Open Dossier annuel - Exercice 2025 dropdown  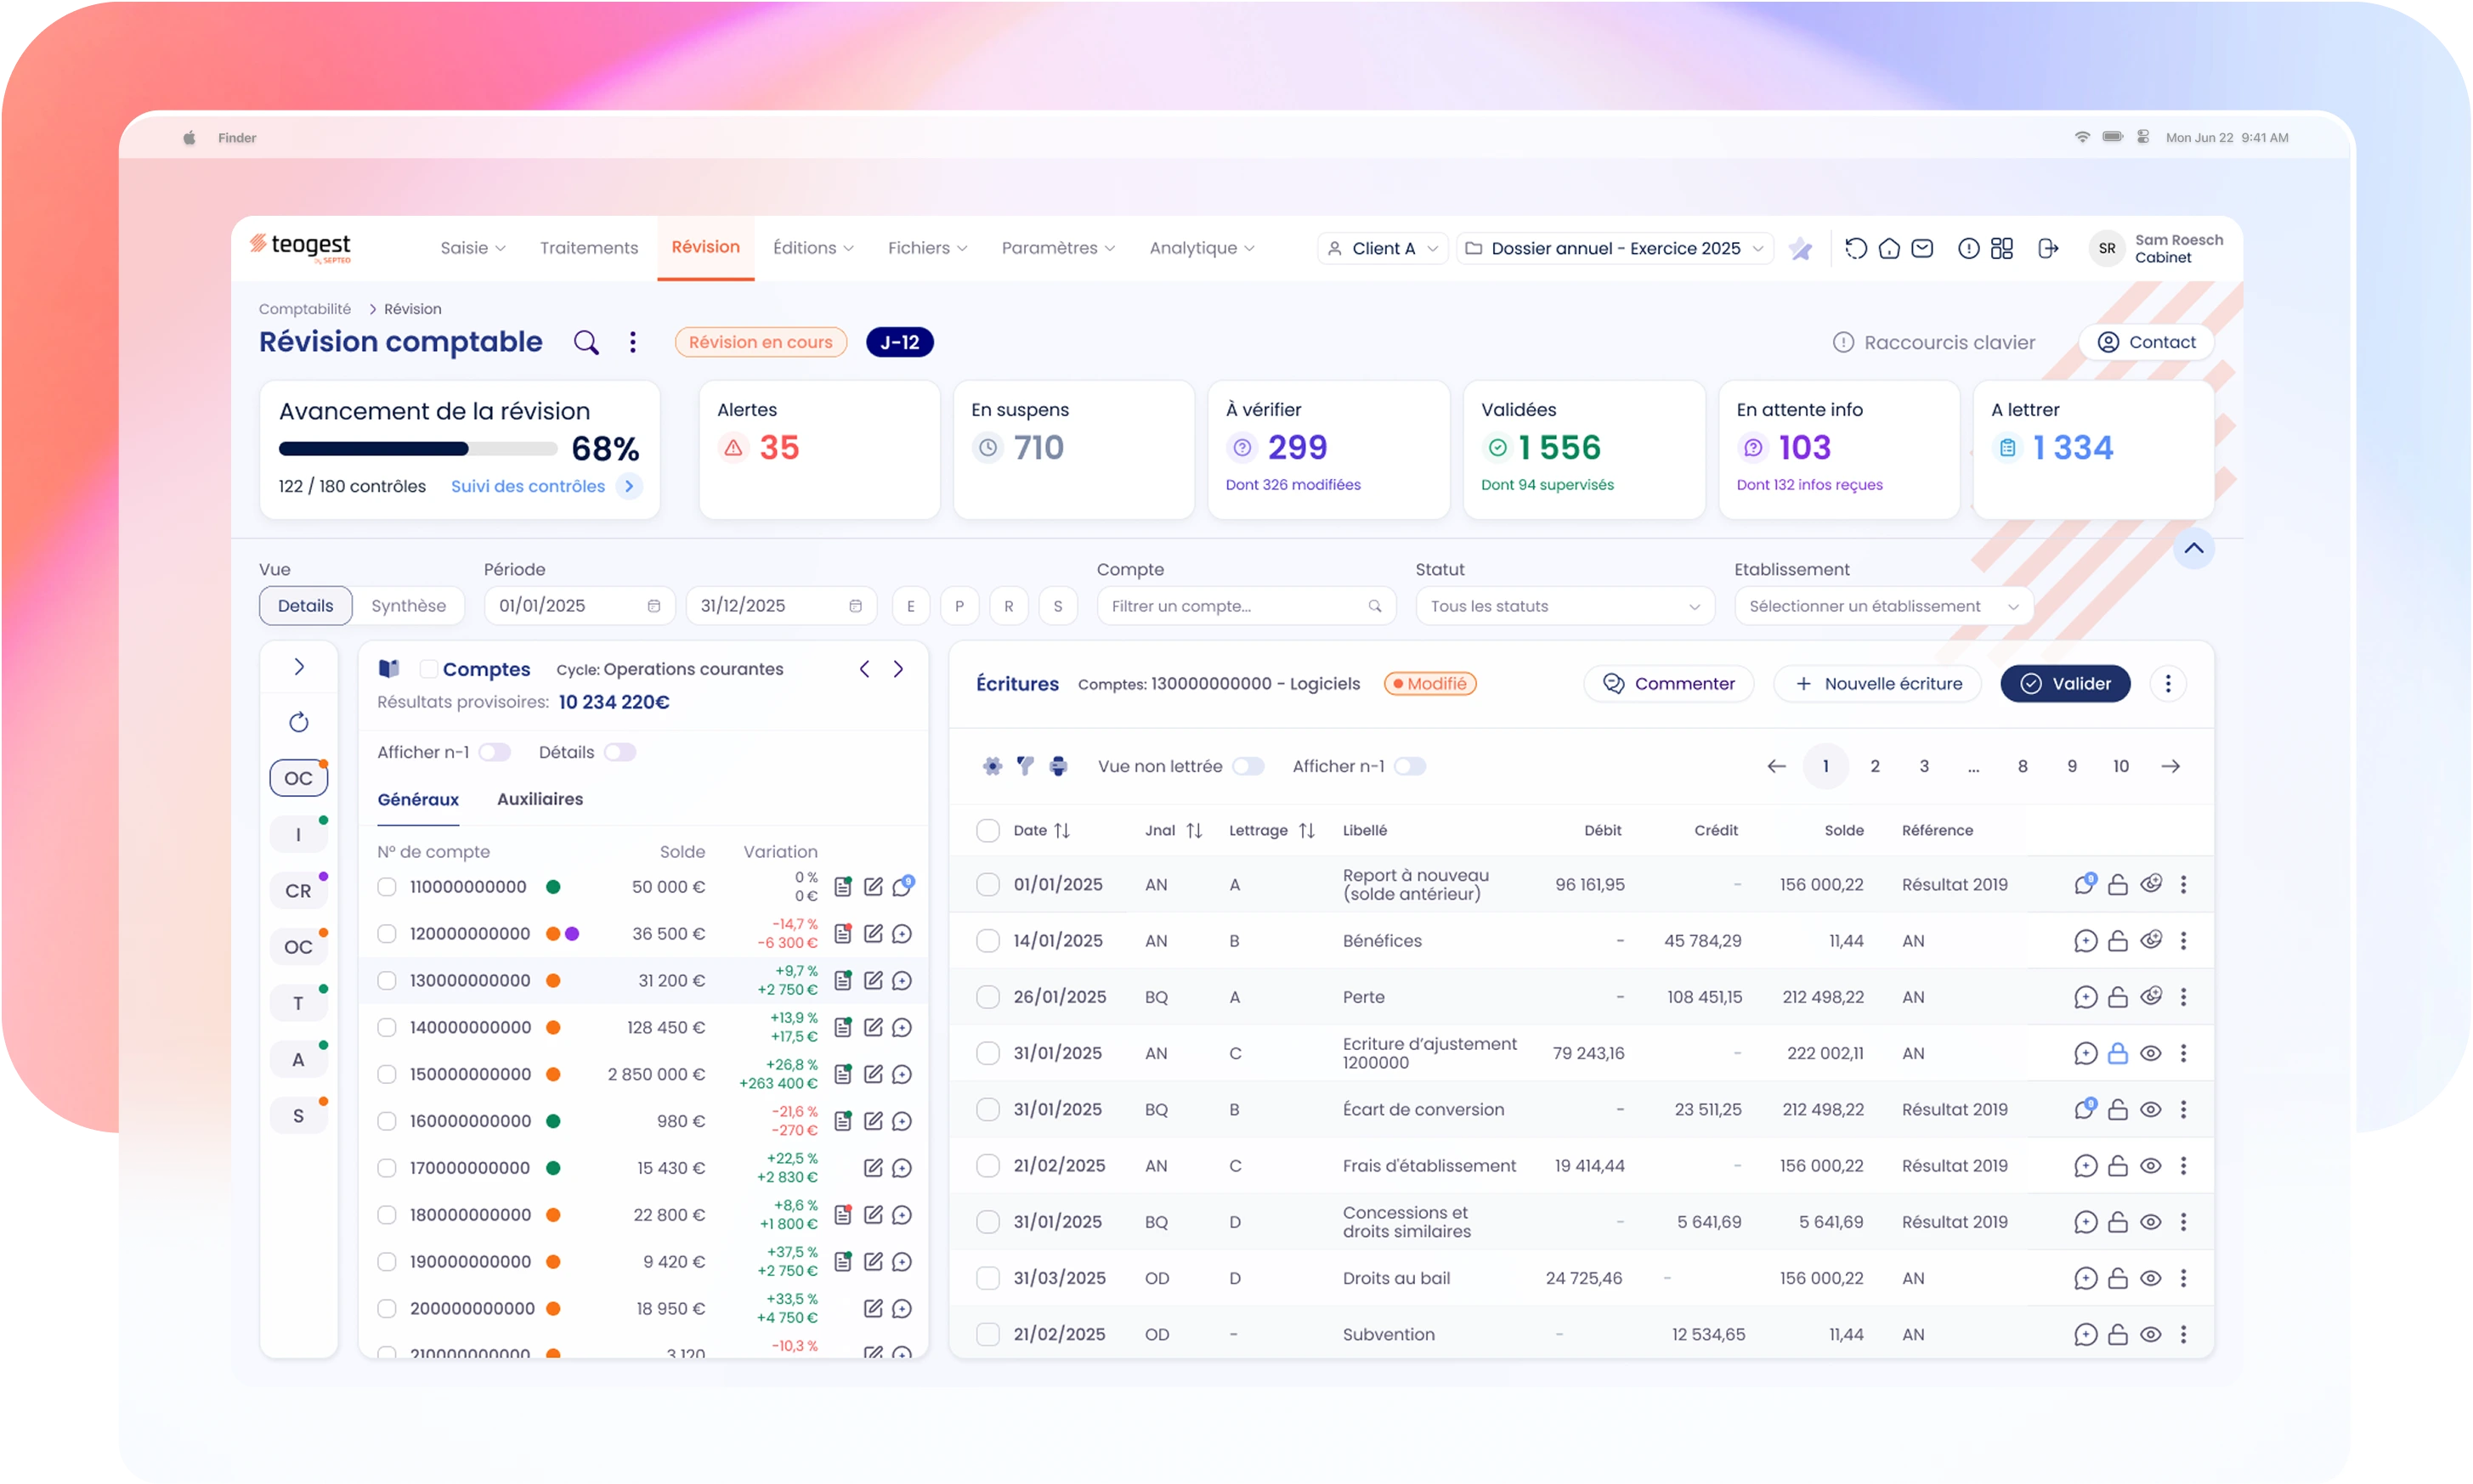click(x=1615, y=249)
